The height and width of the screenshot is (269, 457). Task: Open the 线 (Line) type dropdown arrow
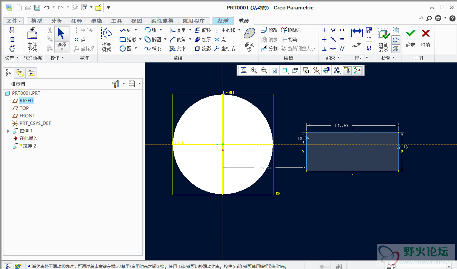[136, 30]
